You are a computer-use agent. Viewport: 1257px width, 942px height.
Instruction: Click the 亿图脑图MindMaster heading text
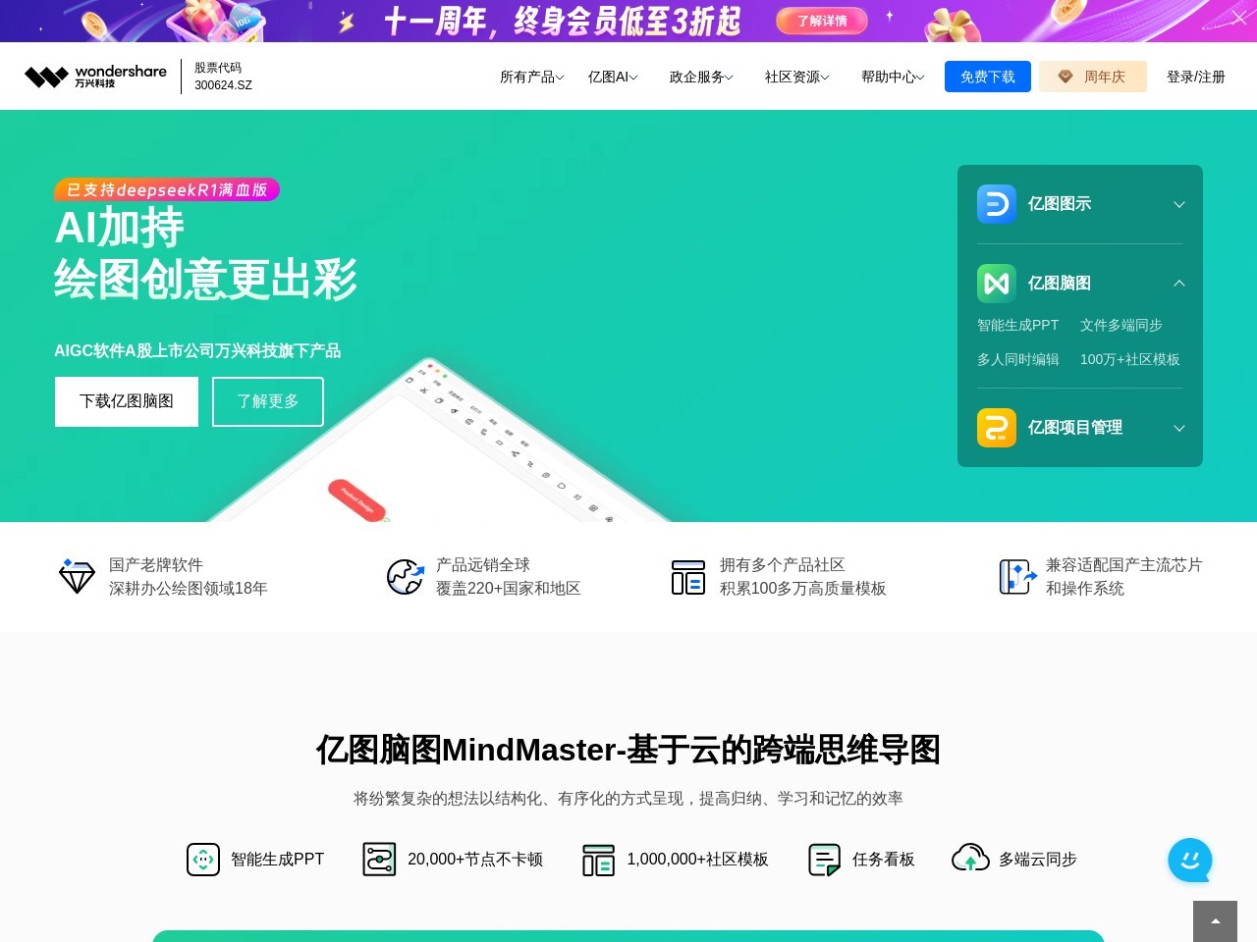click(x=628, y=750)
